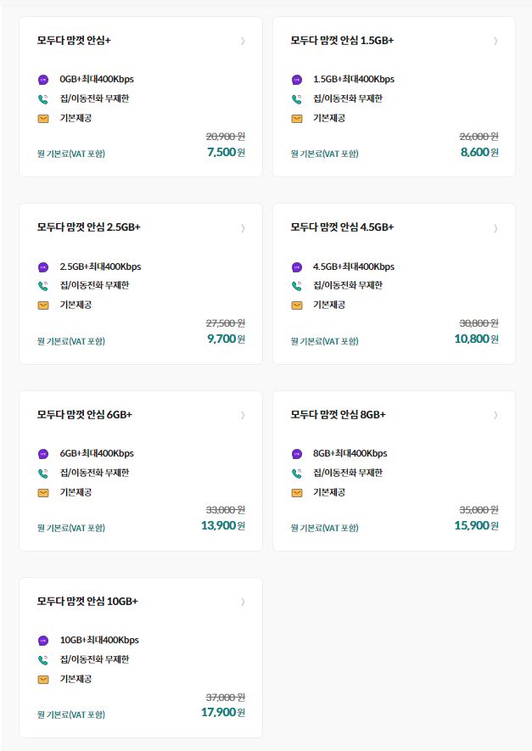Click 6GB+최대400Kbps data description

(97, 453)
